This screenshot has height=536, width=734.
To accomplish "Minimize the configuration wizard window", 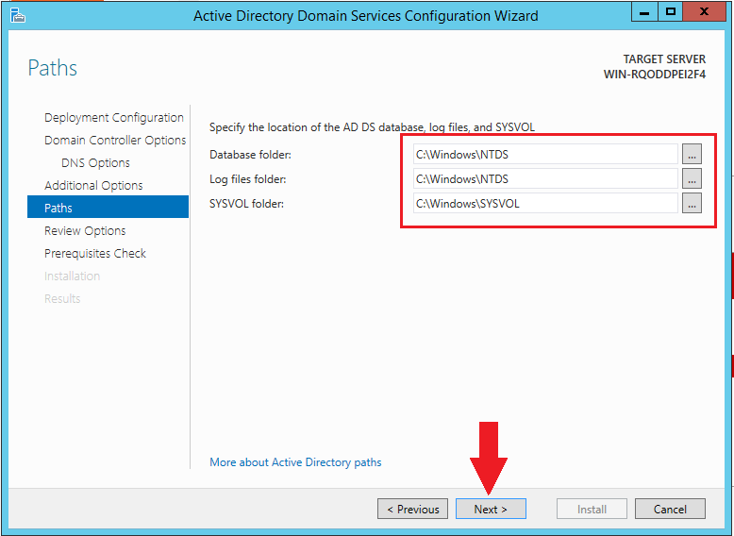I will point(645,12).
